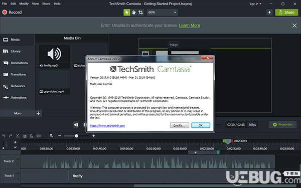Screen dimensions: 301x188
Task: Click the Paste icon in timeline toolbar
Action: 32,136
